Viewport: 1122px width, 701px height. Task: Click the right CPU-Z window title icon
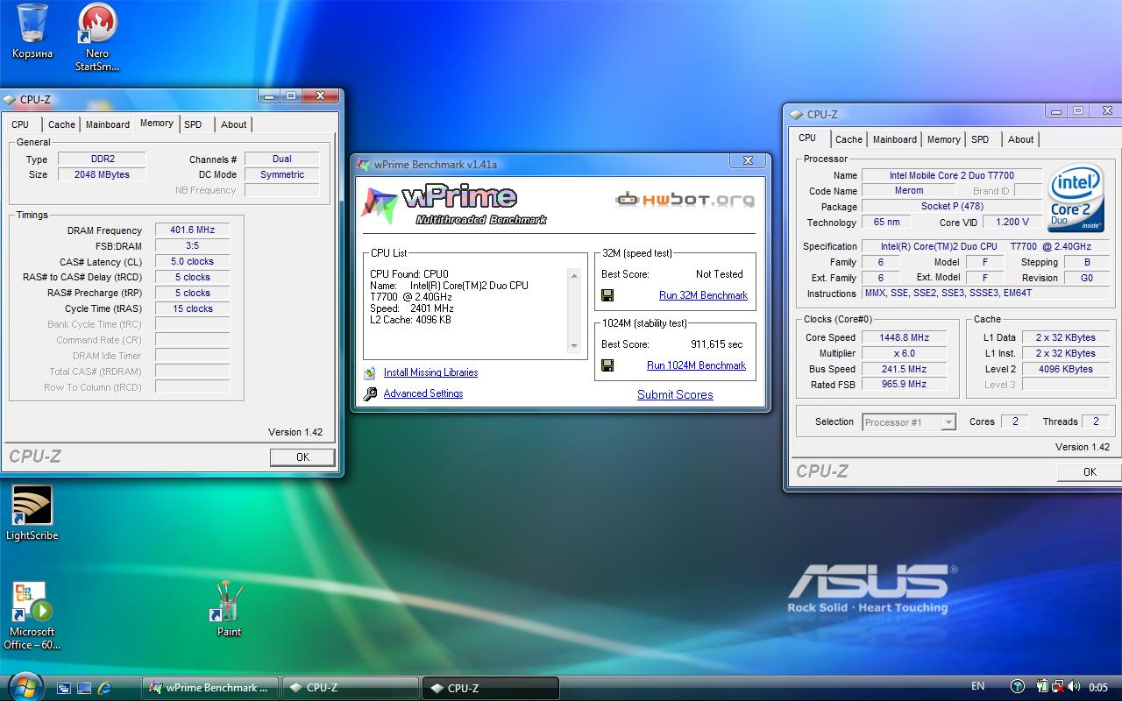[x=796, y=115]
